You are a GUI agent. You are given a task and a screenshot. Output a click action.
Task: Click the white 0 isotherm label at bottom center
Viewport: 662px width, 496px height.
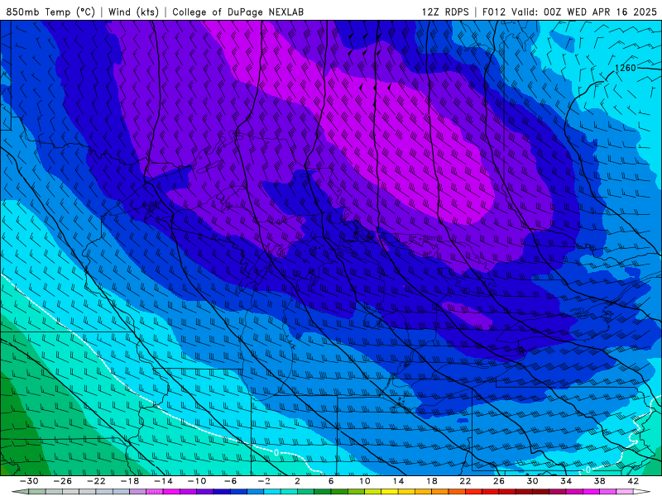click(276, 452)
